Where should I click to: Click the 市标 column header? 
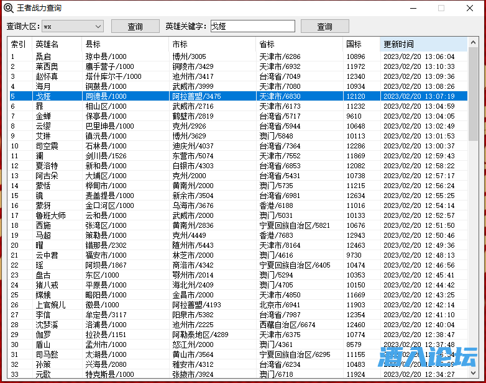[x=212, y=44]
